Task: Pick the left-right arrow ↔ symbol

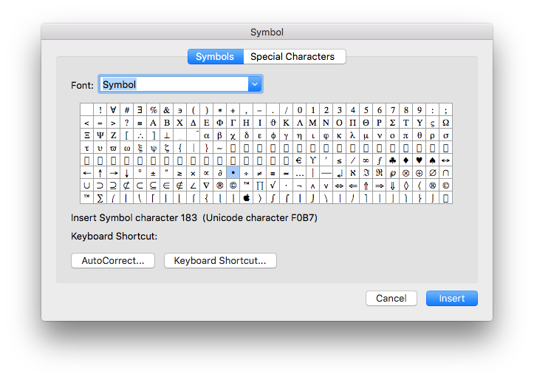Action: coord(446,160)
